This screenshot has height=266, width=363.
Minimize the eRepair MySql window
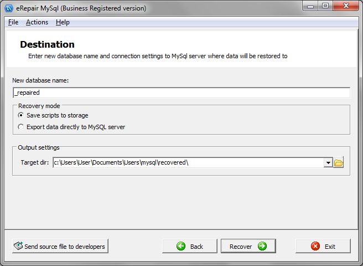pyautogui.click(x=310, y=6)
